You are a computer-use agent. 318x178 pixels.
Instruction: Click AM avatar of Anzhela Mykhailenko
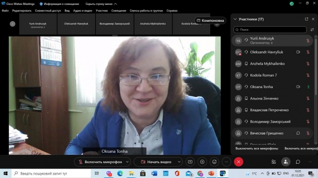click(238, 64)
